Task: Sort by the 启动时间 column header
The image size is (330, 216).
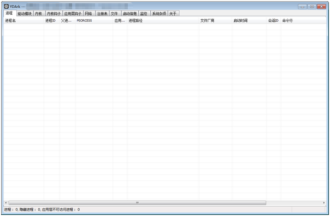Action: tap(249, 20)
